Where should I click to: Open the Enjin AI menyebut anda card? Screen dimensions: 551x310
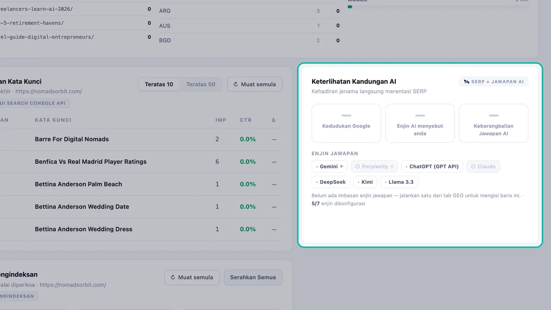pyautogui.click(x=420, y=123)
